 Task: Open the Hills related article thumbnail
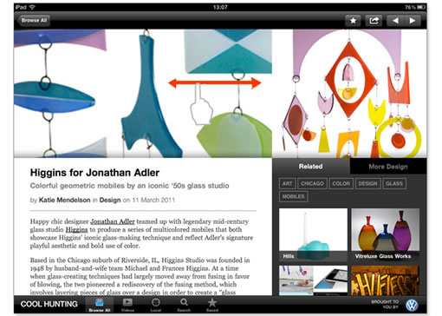coord(313,234)
